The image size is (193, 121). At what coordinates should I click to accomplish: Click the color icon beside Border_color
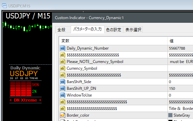tap(63, 115)
